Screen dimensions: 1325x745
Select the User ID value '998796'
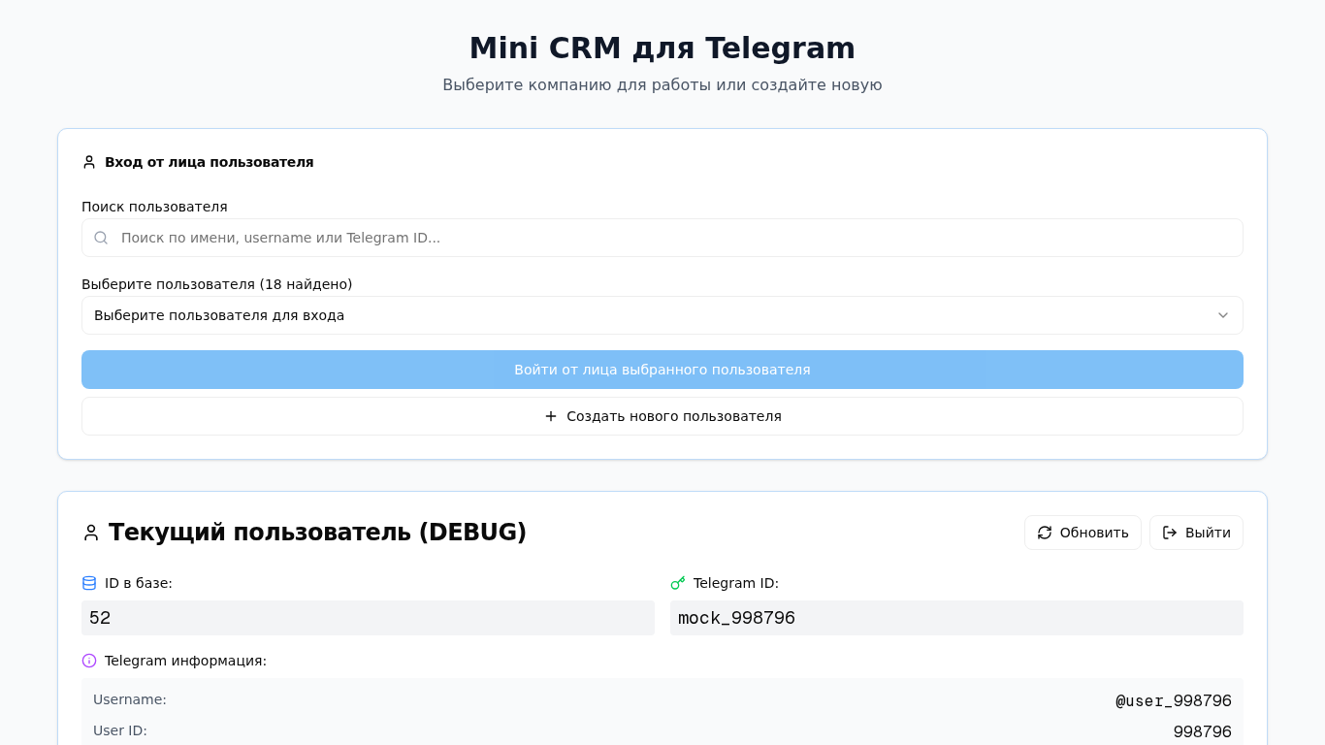tap(1203, 731)
